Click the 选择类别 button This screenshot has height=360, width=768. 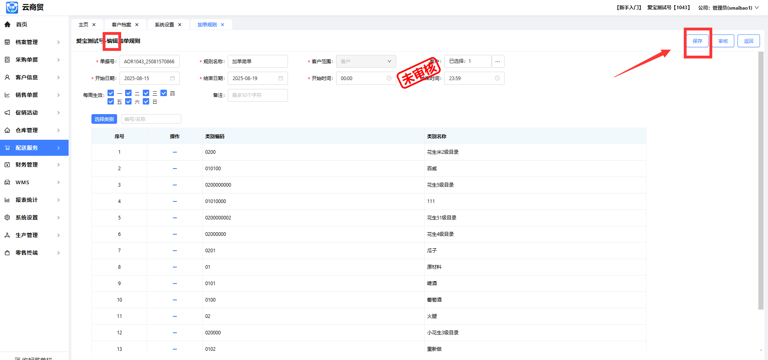point(104,119)
